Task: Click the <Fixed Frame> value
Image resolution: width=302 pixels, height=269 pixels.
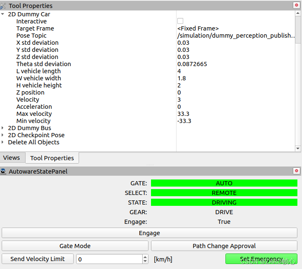Action: pos(198,28)
